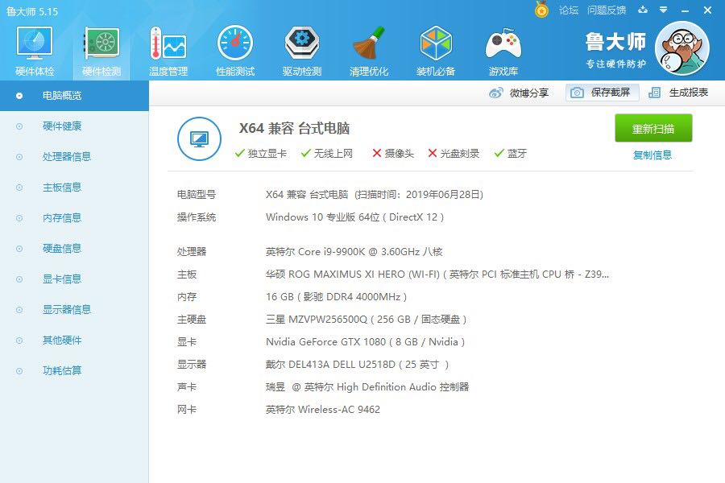Click the 独立显卡 checkmark indicator
This screenshot has height=483, width=725.
[261, 154]
